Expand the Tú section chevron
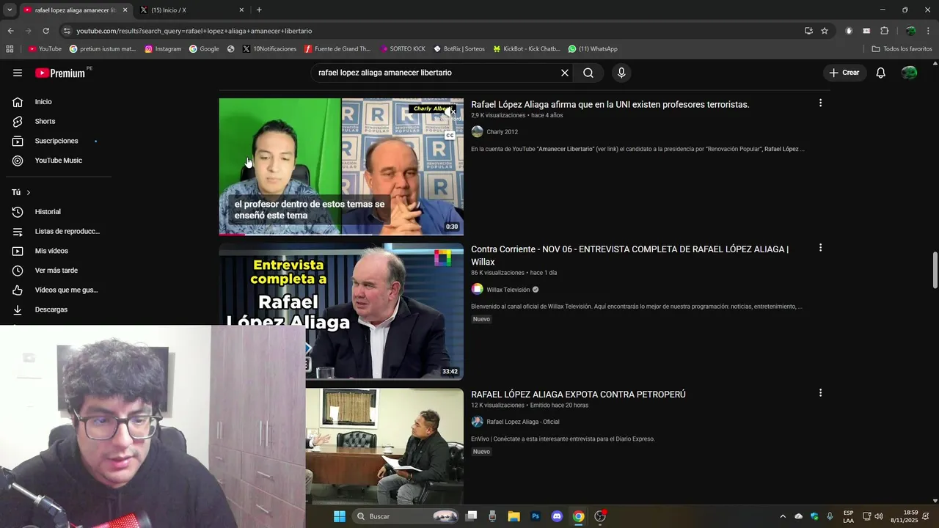The image size is (939, 528). click(29, 192)
